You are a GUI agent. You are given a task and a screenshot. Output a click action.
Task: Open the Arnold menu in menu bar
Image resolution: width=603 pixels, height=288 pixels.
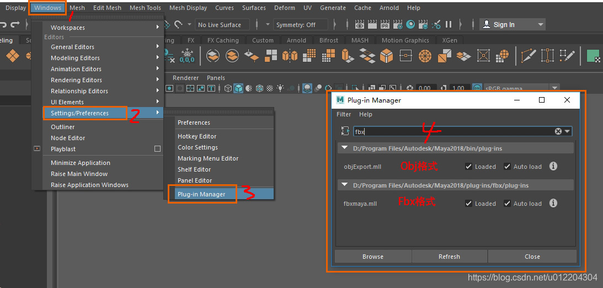389,8
